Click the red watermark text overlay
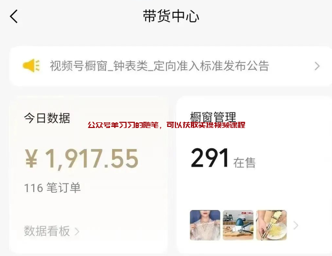 167,125
